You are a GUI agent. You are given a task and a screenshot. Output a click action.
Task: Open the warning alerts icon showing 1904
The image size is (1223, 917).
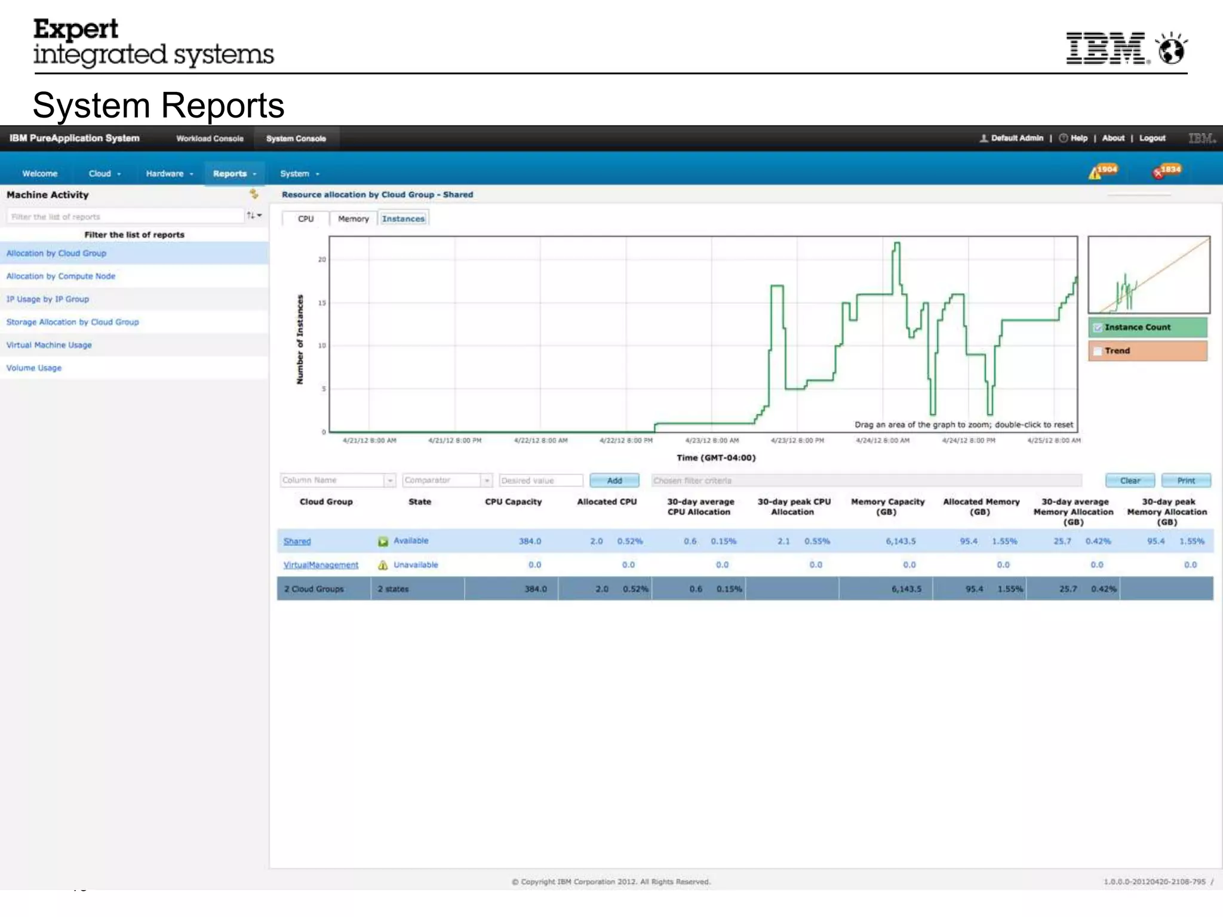(1102, 172)
